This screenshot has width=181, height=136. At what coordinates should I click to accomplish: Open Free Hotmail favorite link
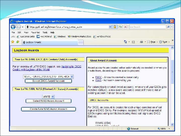tap(44, 37)
